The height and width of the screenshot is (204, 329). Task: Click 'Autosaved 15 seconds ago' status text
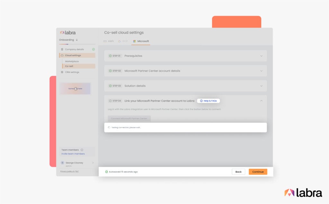(x=123, y=172)
